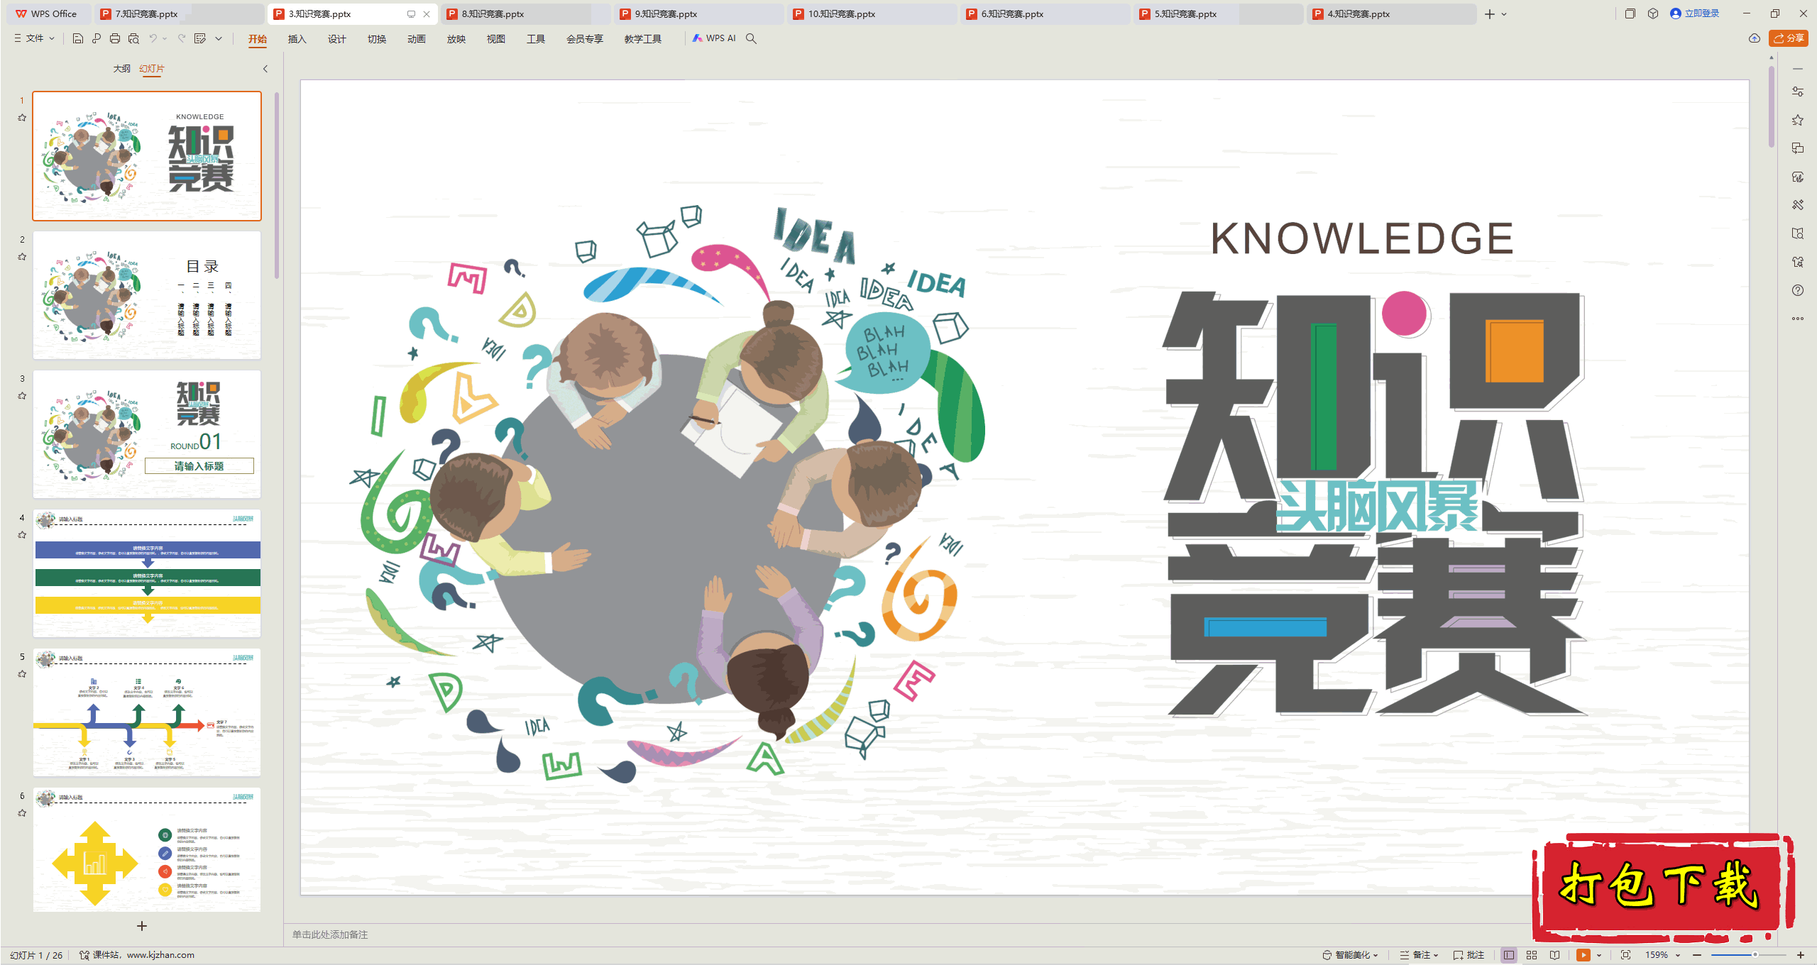Collapse the slide panel with the chevron

[x=265, y=69]
